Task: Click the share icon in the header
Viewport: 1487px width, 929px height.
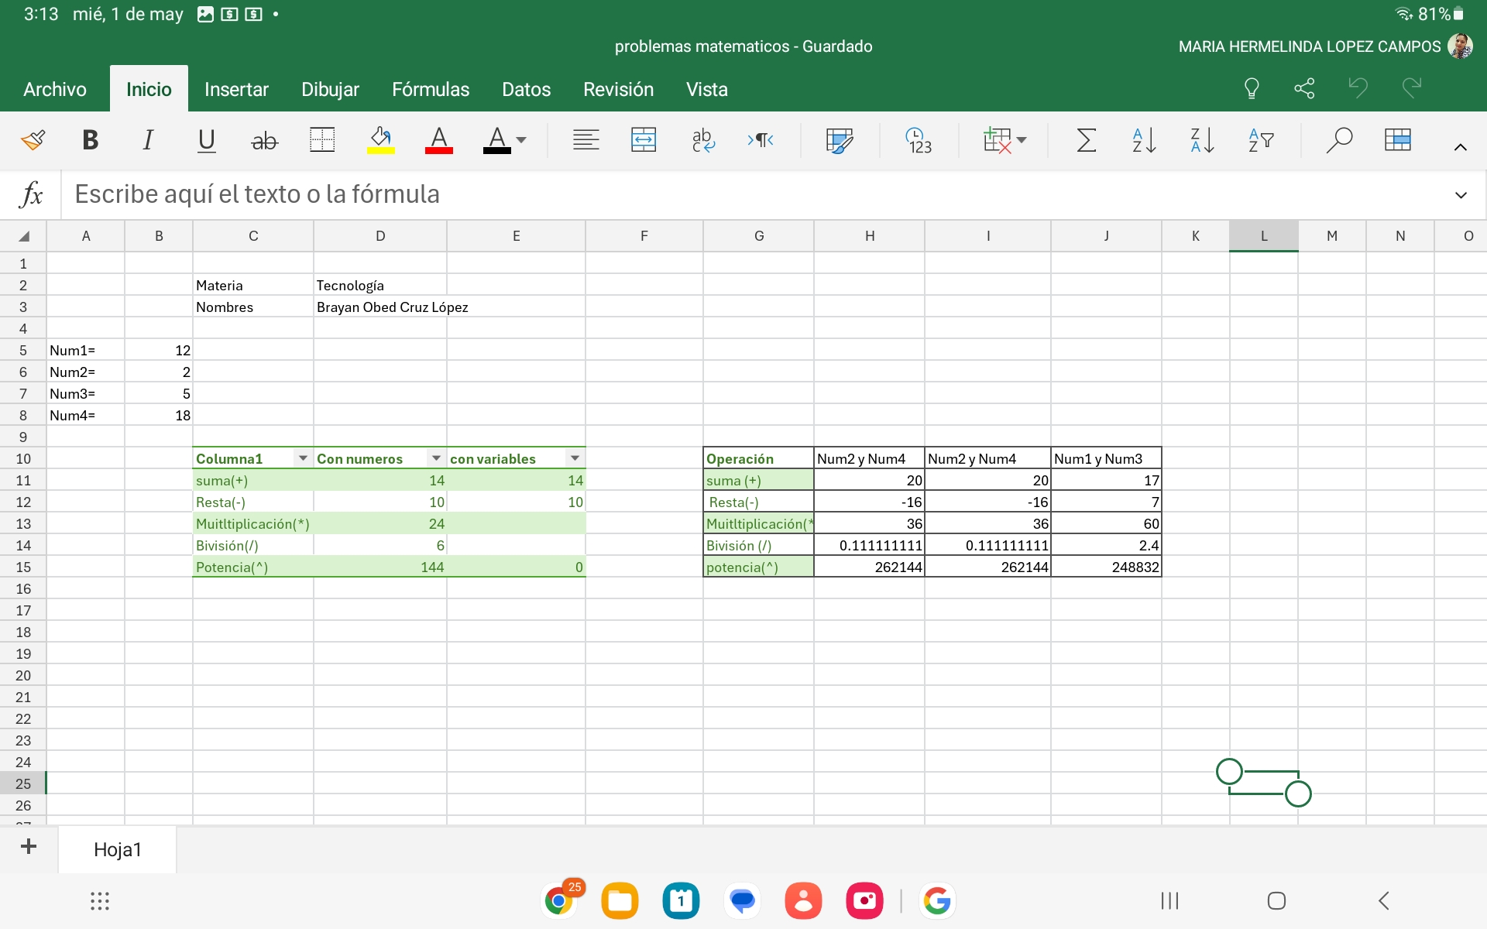Action: pyautogui.click(x=1304, y=88)
